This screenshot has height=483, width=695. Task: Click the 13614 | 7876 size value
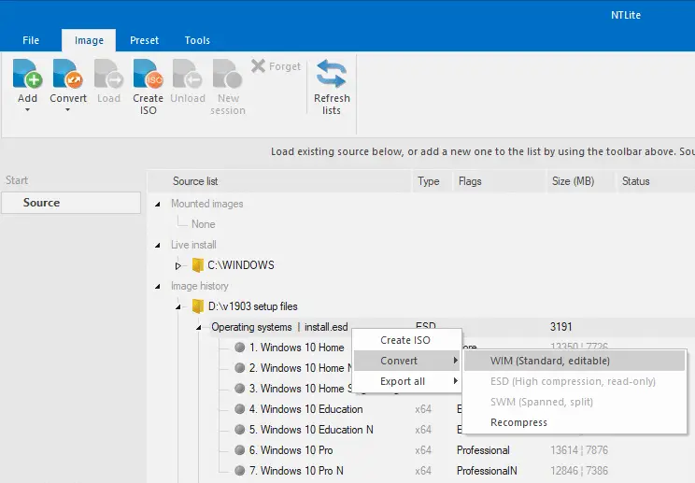click(x=579, y=450)
